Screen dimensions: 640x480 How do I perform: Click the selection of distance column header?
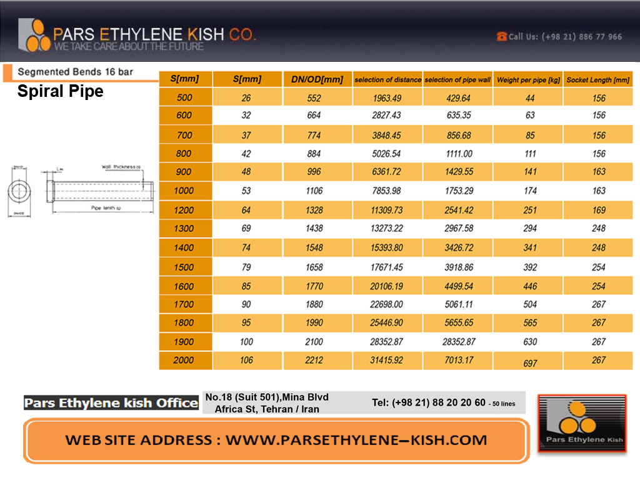pos(387,79)
